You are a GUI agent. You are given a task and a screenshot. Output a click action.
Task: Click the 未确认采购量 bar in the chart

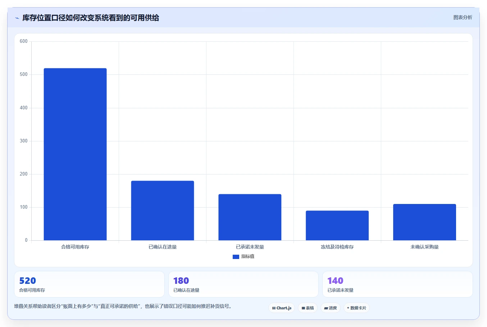tap(424, 222)
